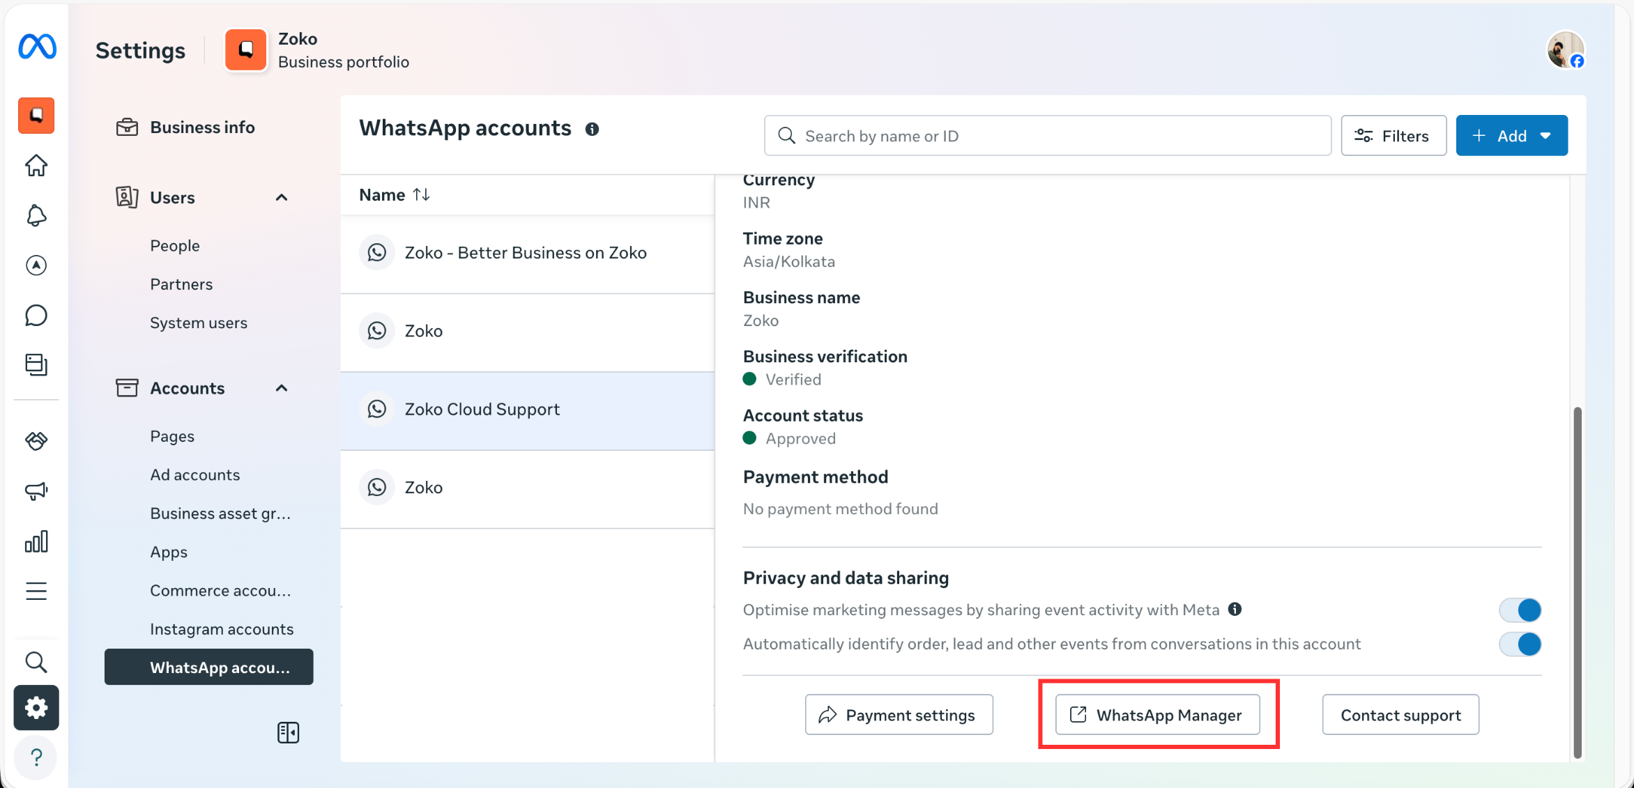The image size is (1634, 788).
Task: Click the Search by name or ID field
Action: coord(1047,136)
